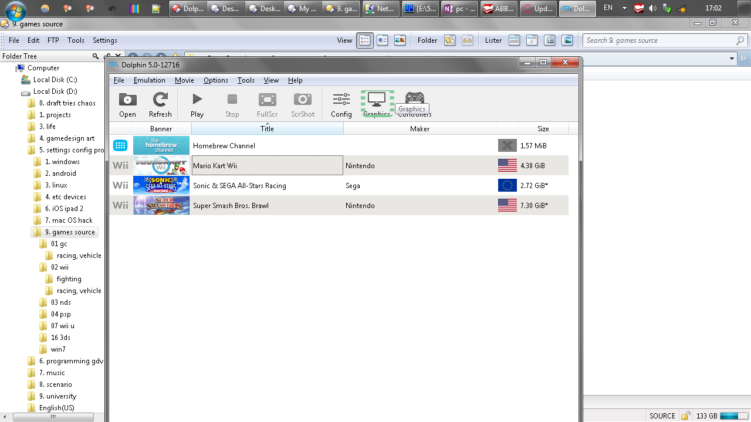
Task: Click the Homebrew Channel banner thumbnail
Action: coord(161,145)
